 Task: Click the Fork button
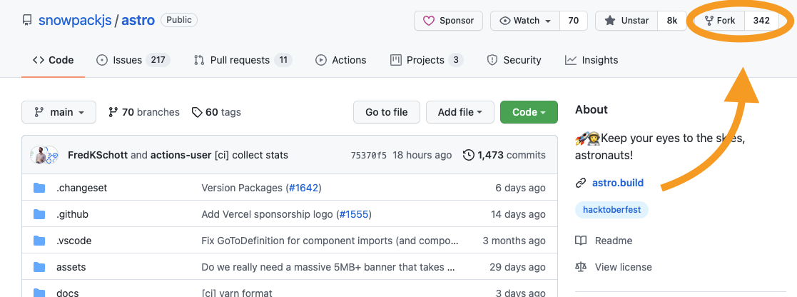pyautogui.click(x=720, y=21)
